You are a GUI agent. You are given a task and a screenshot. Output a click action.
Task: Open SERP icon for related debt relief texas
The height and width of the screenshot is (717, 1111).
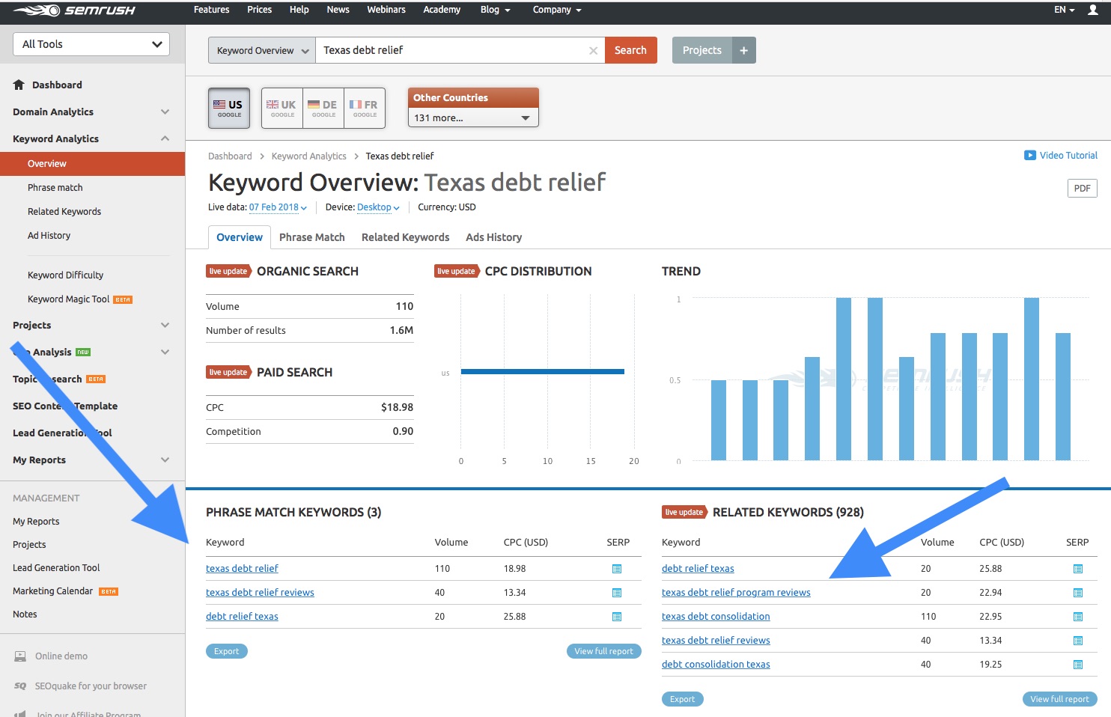click(x=1078, y=569)
